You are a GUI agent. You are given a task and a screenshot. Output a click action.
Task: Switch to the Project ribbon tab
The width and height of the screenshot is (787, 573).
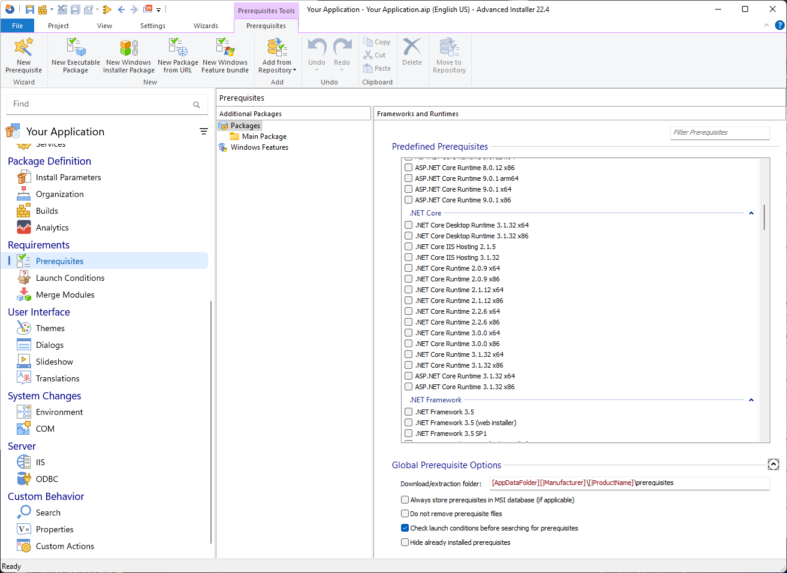(x=58, y=26)
